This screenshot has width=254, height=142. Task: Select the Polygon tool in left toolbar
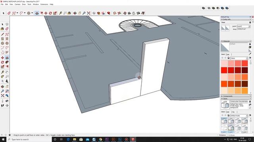(x=7, y=43)
